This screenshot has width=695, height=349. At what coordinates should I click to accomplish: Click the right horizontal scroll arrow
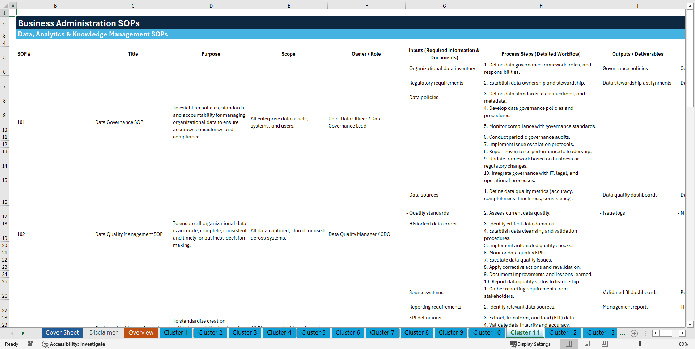682,333
